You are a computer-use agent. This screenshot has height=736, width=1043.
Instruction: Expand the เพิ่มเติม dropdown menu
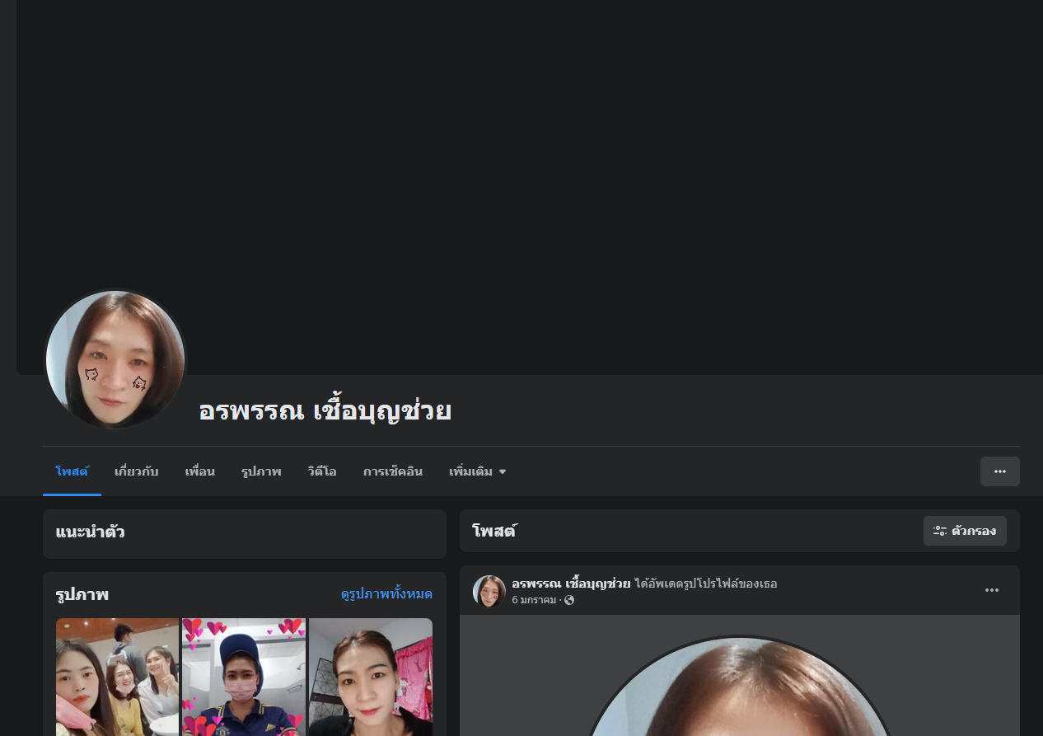tap(478, 471)
